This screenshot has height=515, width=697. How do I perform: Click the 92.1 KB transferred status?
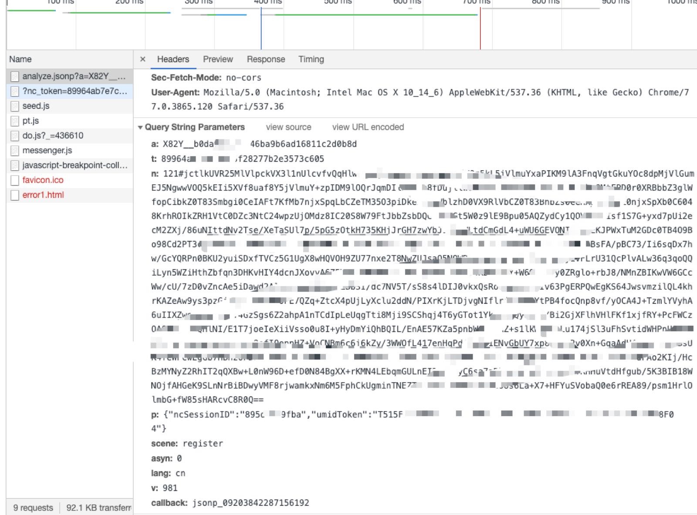pyautogui.click(x=99, y=508)
